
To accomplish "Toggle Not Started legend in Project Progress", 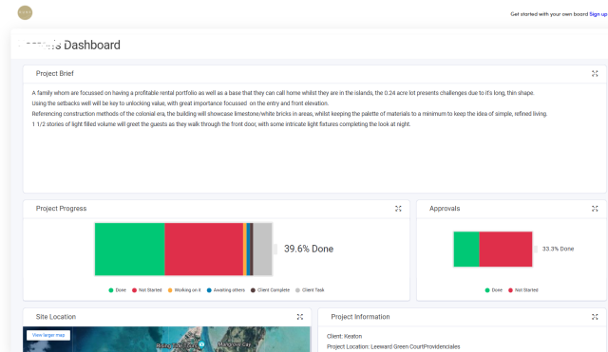I will (147, 290).
